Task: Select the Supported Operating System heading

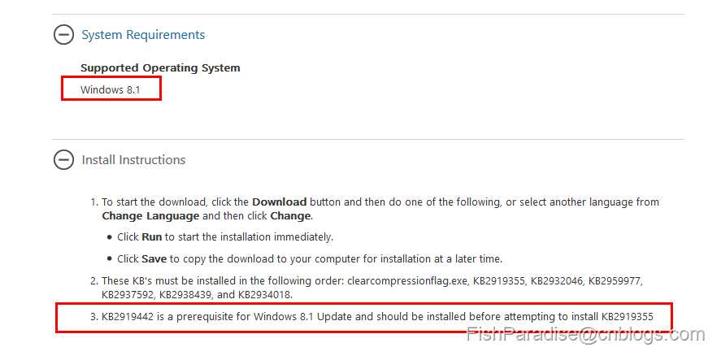Action: point(160,68)
